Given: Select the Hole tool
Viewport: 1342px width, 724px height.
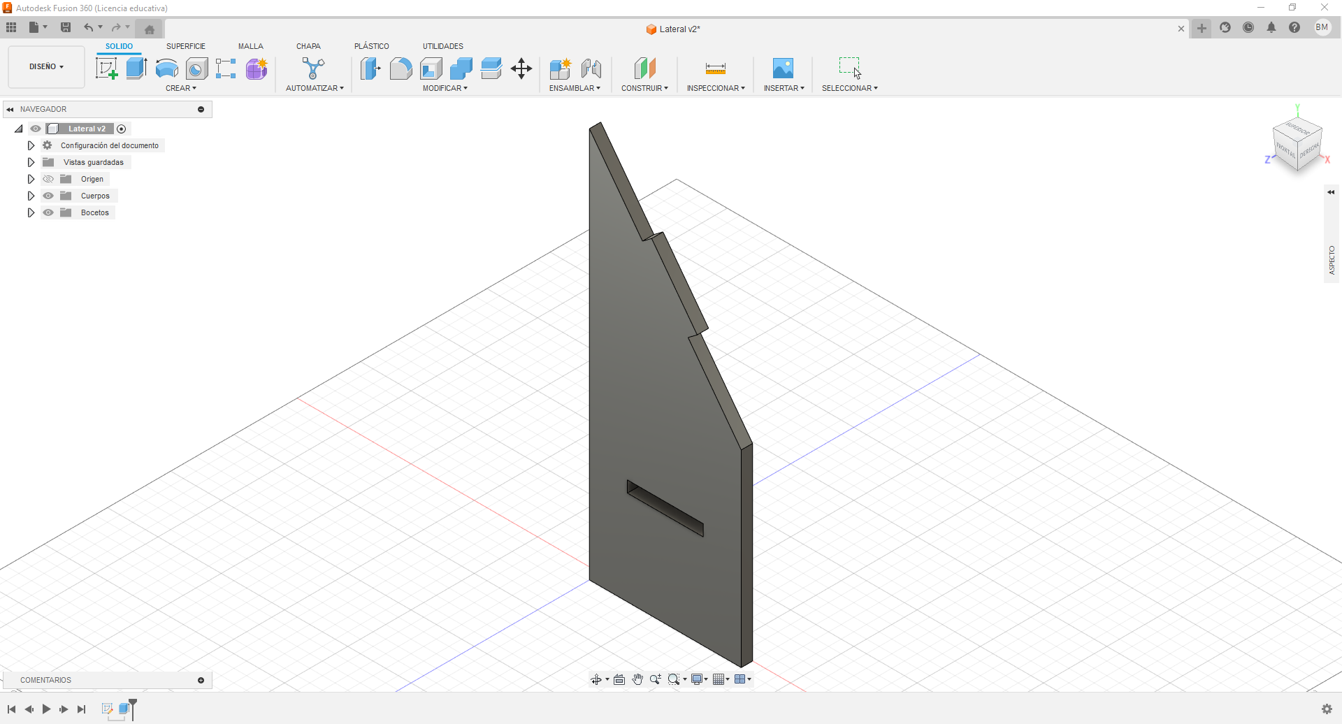Looking at the screenshot, I should pos(196,68).
